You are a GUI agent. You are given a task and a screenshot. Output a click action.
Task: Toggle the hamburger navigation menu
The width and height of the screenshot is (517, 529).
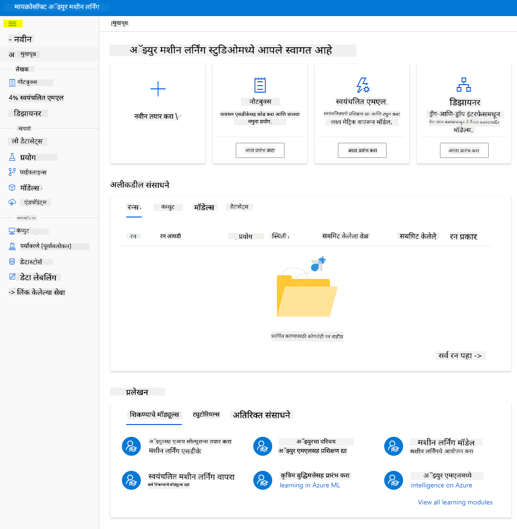12,24
